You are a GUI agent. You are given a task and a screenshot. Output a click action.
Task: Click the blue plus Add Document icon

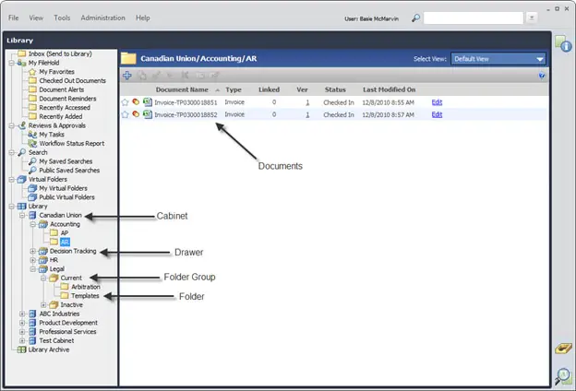click(x=127, y=76)
